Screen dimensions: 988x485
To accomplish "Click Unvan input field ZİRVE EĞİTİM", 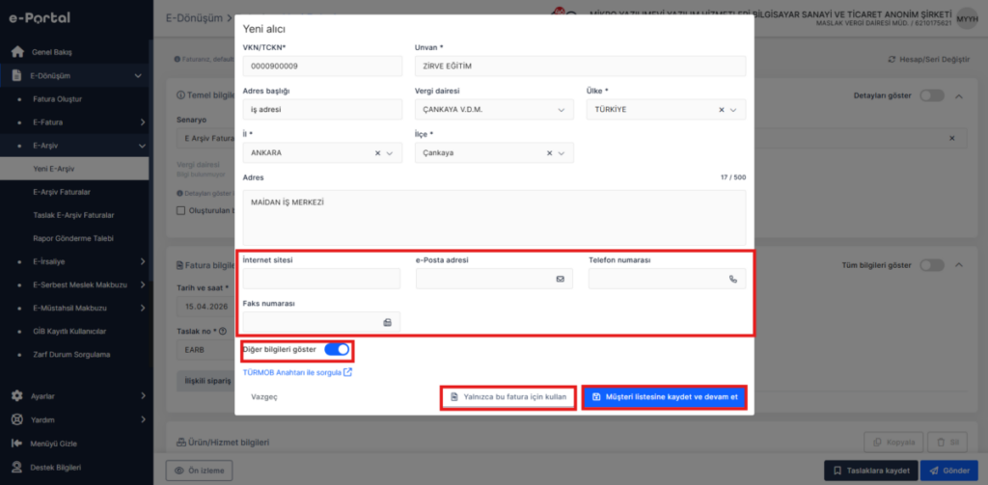I will 580,67.
